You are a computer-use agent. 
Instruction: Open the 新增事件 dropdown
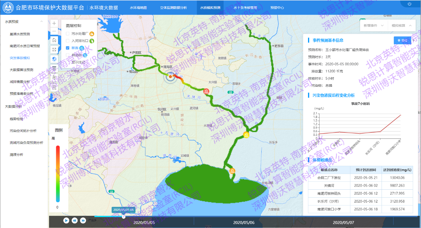point(373,25)
